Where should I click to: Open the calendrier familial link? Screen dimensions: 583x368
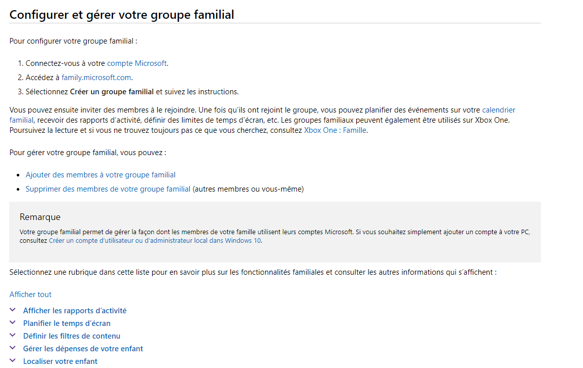499,110
